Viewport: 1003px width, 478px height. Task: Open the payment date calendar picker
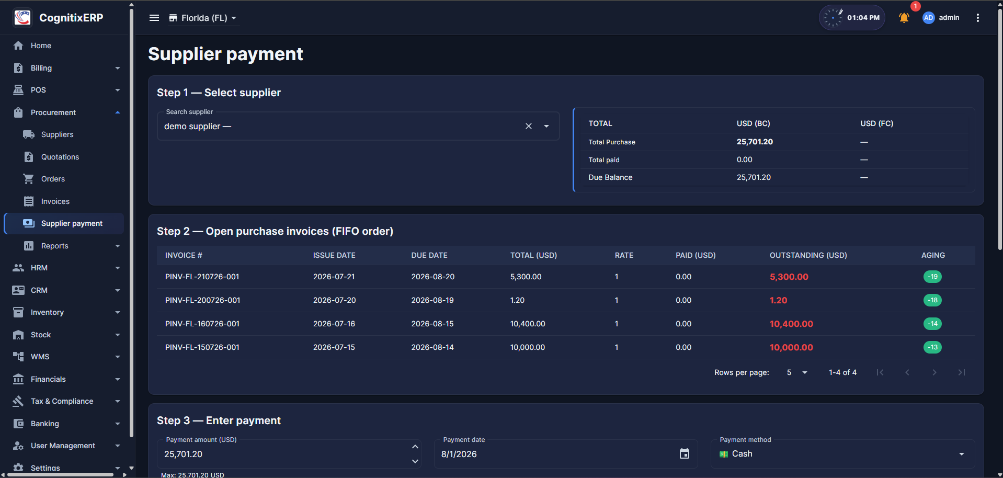click(685, 454)
